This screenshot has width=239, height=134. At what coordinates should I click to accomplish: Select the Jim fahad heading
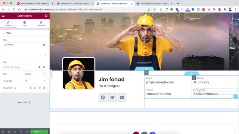[111, 79]
